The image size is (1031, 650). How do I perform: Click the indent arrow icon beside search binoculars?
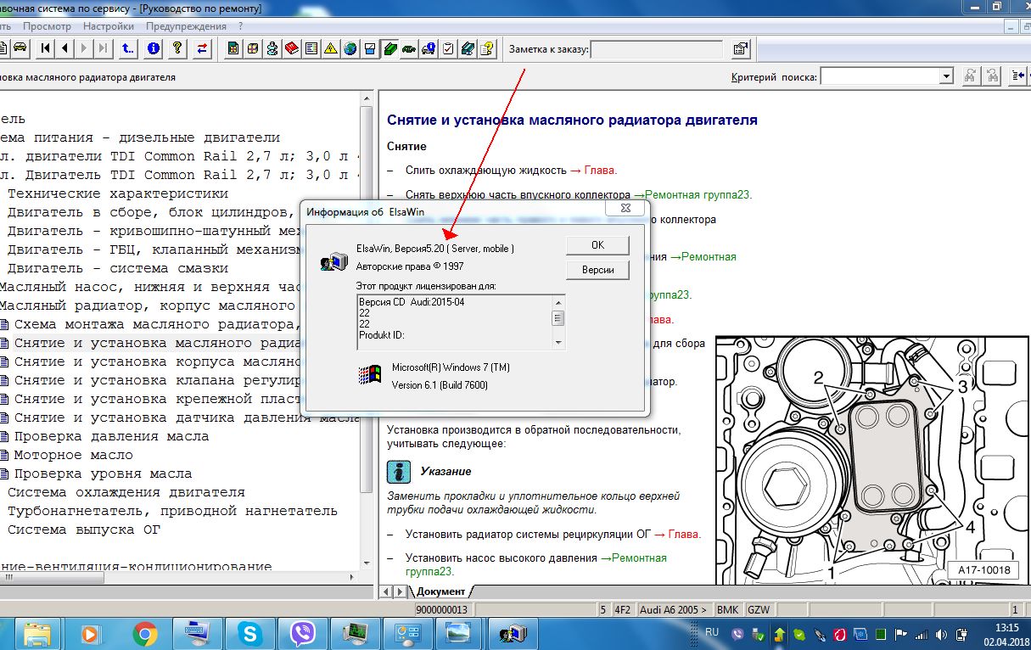(x=1020, y=77)
